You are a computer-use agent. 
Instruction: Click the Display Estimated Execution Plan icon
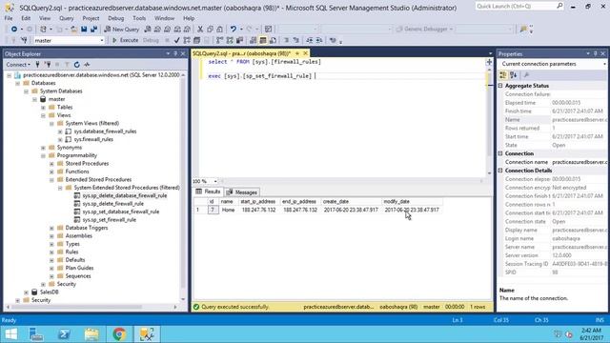(187, 40)
